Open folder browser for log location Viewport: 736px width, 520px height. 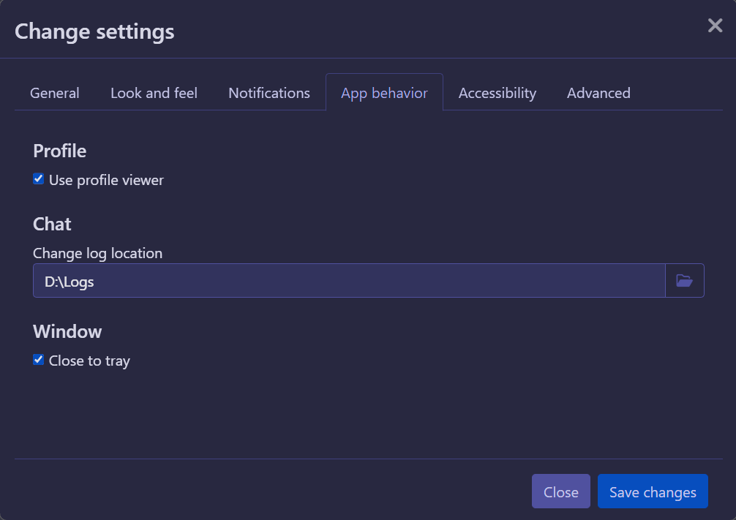684,281
